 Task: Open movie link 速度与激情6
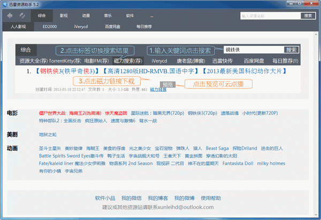123,121
